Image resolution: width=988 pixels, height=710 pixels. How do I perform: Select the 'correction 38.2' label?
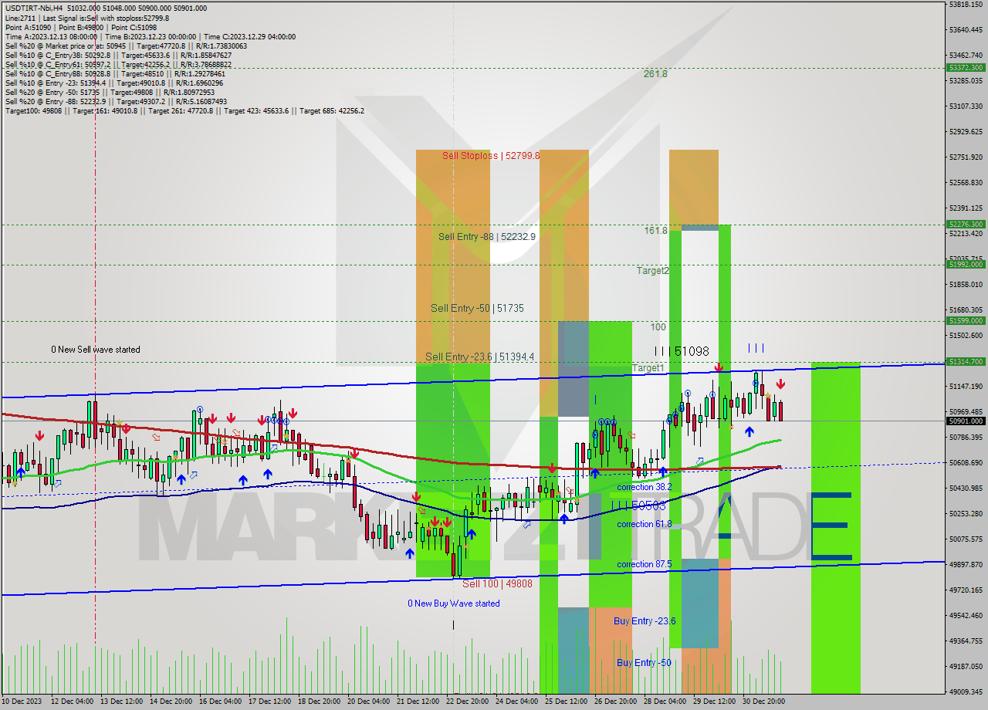(x=644, y=487)
